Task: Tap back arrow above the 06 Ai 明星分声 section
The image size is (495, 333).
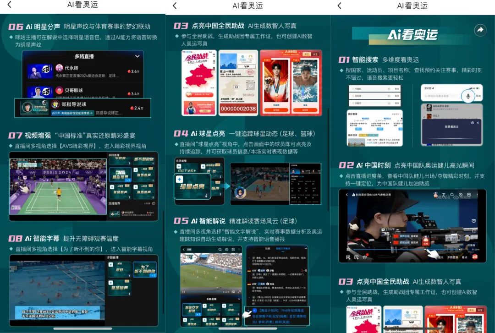Action: [10, 5]
